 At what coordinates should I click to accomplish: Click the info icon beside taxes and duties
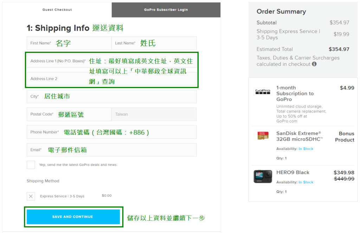pyautogui.click(x=314, y=64)
